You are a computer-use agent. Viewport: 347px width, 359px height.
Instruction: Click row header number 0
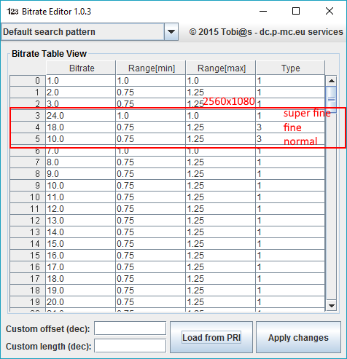pos(28,81)
